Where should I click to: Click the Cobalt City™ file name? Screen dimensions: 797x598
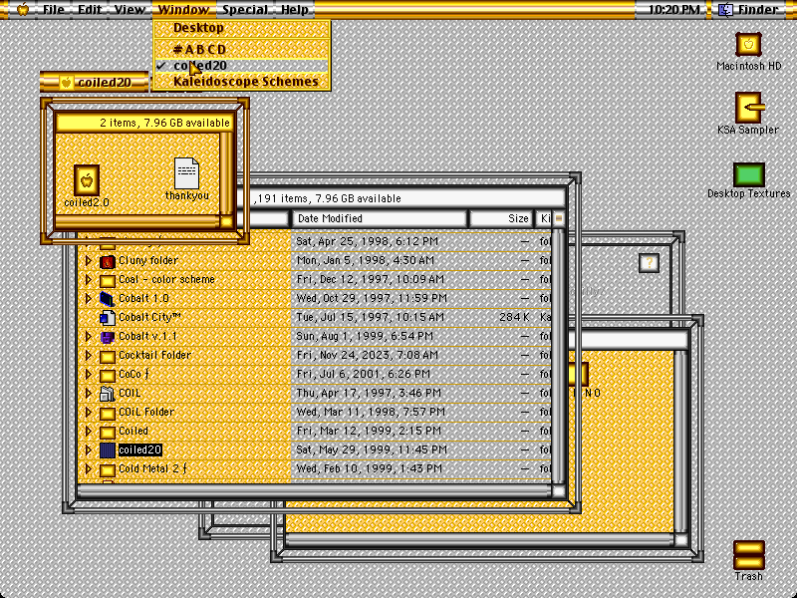(149, 317)
